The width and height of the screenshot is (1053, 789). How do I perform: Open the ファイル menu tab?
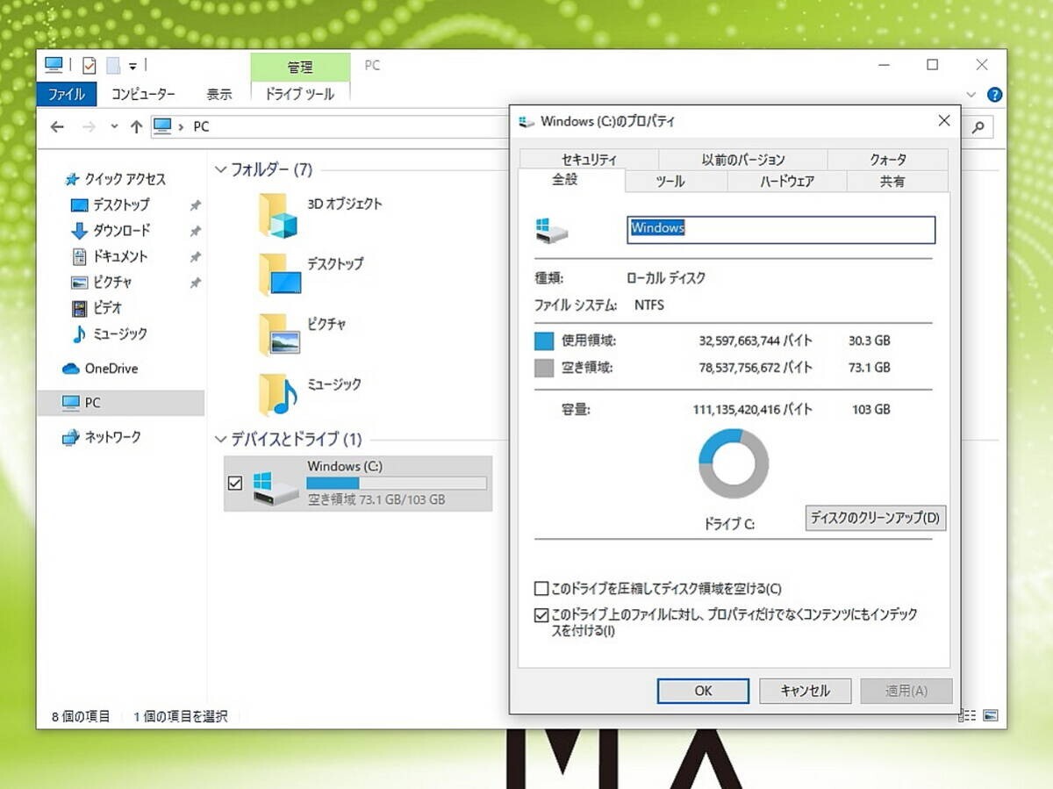point(67,94)
